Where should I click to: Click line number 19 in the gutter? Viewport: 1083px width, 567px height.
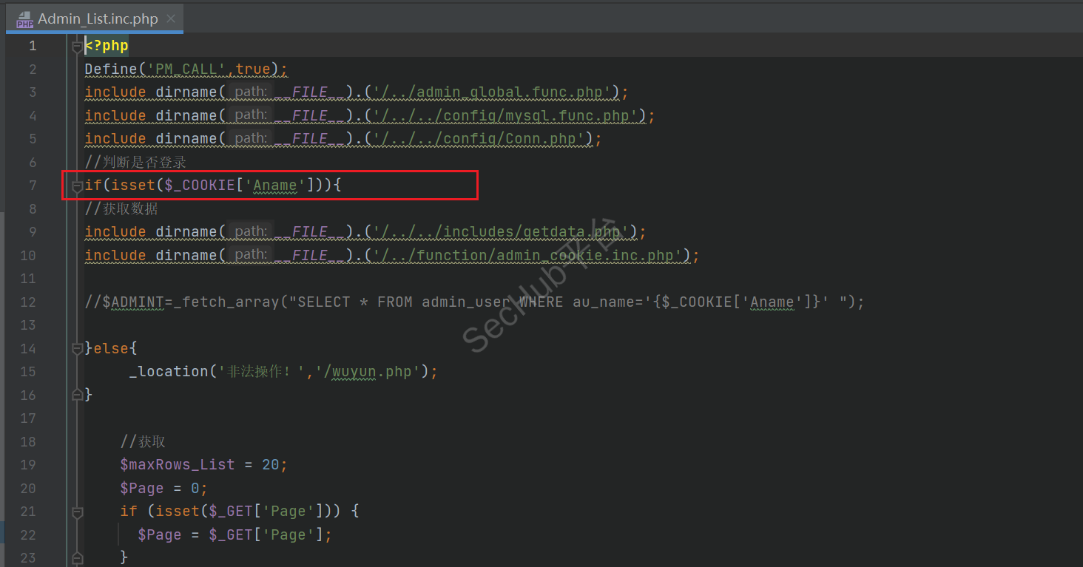click(28, 464)
